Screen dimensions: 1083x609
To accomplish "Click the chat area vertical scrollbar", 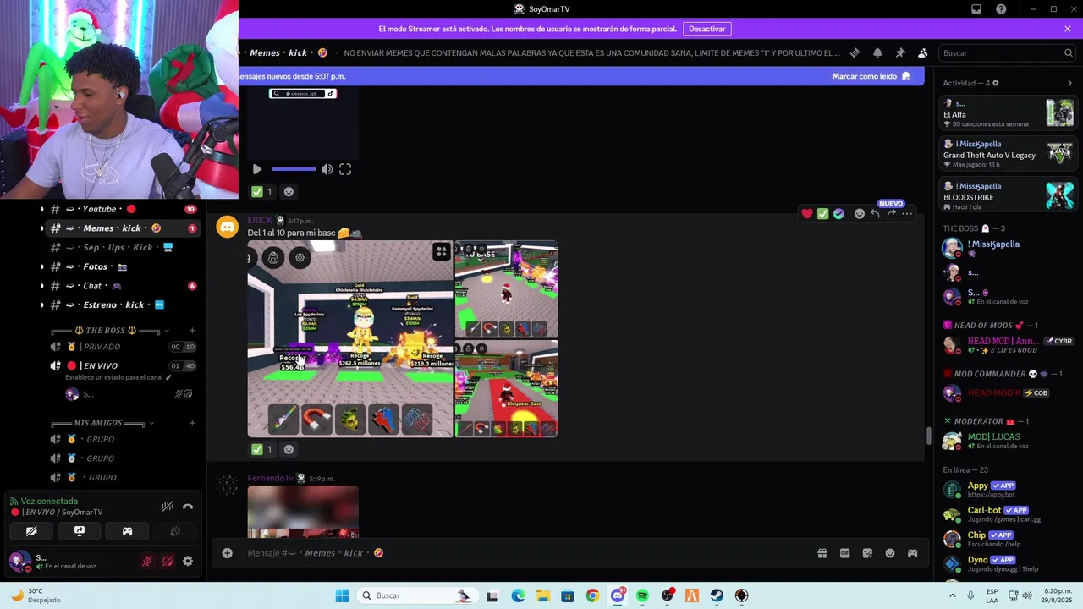I will (x=929, y=436).
